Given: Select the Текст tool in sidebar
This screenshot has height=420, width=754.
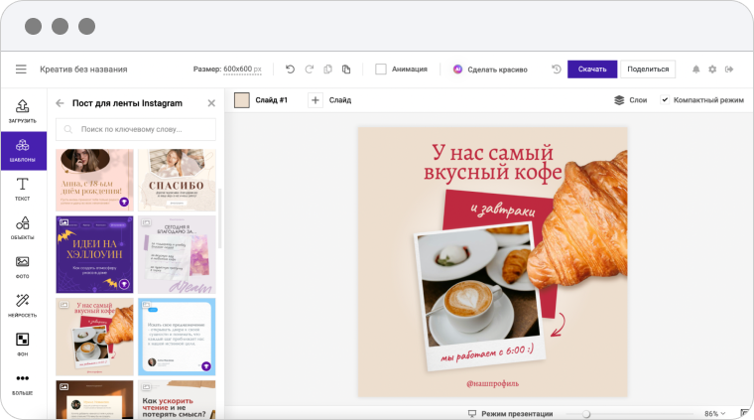Looking at the screenshot, I should [x=22, y=189].
